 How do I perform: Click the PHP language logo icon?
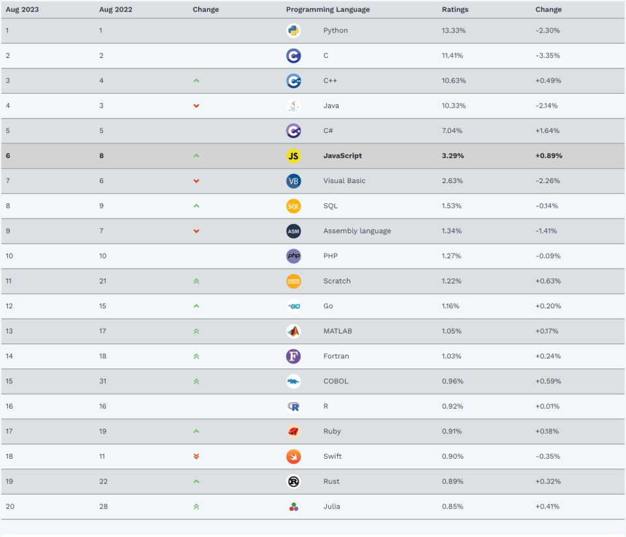(293, 256)
